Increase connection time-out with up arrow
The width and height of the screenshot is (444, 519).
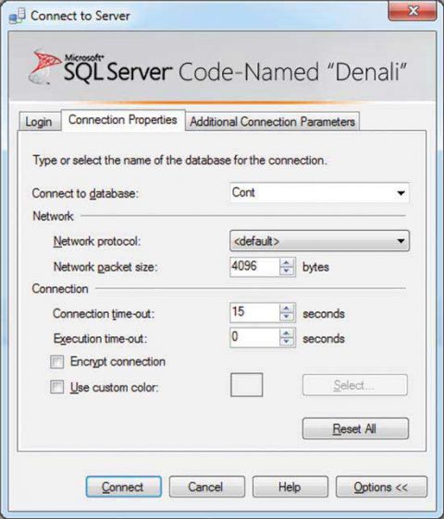[x=287, y=308]
